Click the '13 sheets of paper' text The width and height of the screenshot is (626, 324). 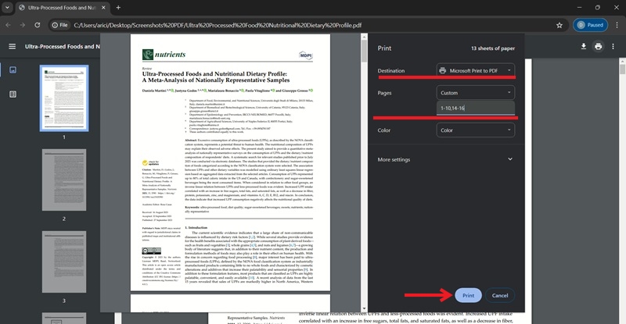tap(493, 48)
